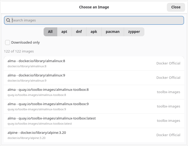188x146 pixels.
Task: Filter images by apk
Action: click(x=94, y=32)
